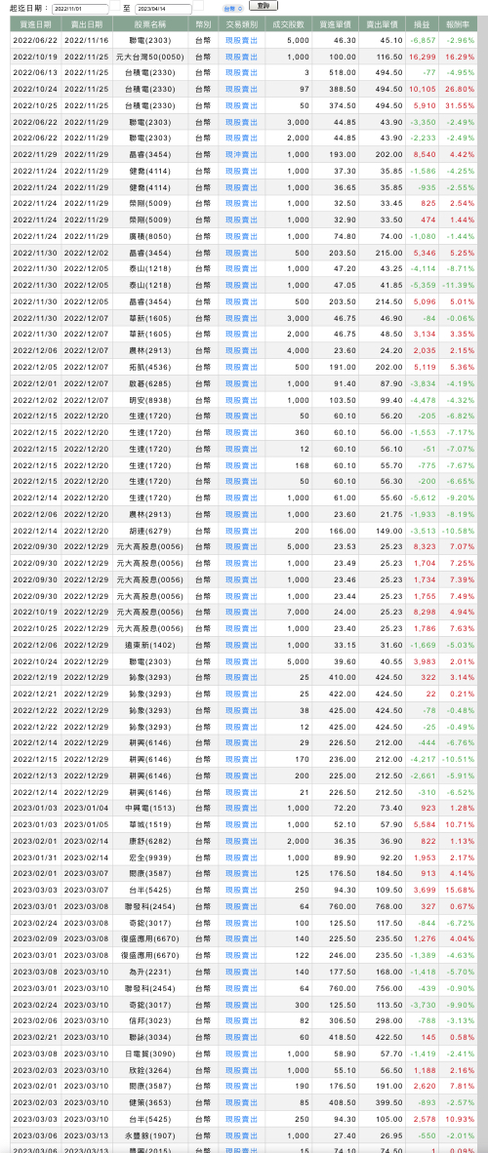
Task: Click the 股票名稱 column header
Action: [x=149, y=24]
